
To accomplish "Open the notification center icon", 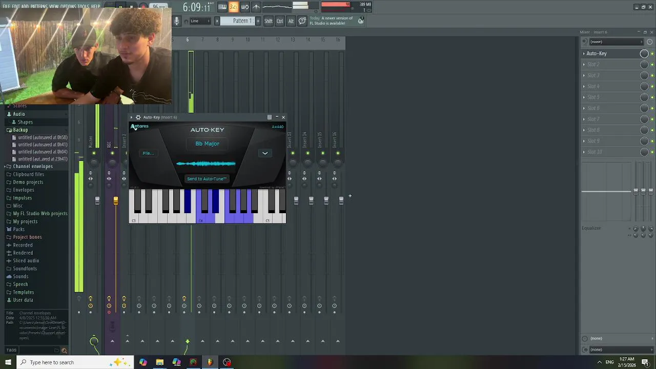I will tap(645, 362).
